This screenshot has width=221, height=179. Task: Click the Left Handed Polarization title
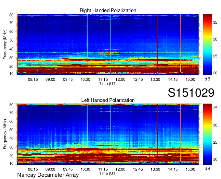tap(108, 100)
